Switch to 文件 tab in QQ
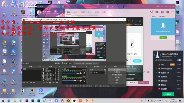Screen dimensions: 184x103 click(89, 12)
